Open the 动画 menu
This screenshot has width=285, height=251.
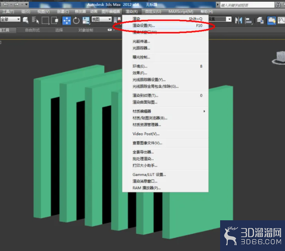(x=94, y=12)
